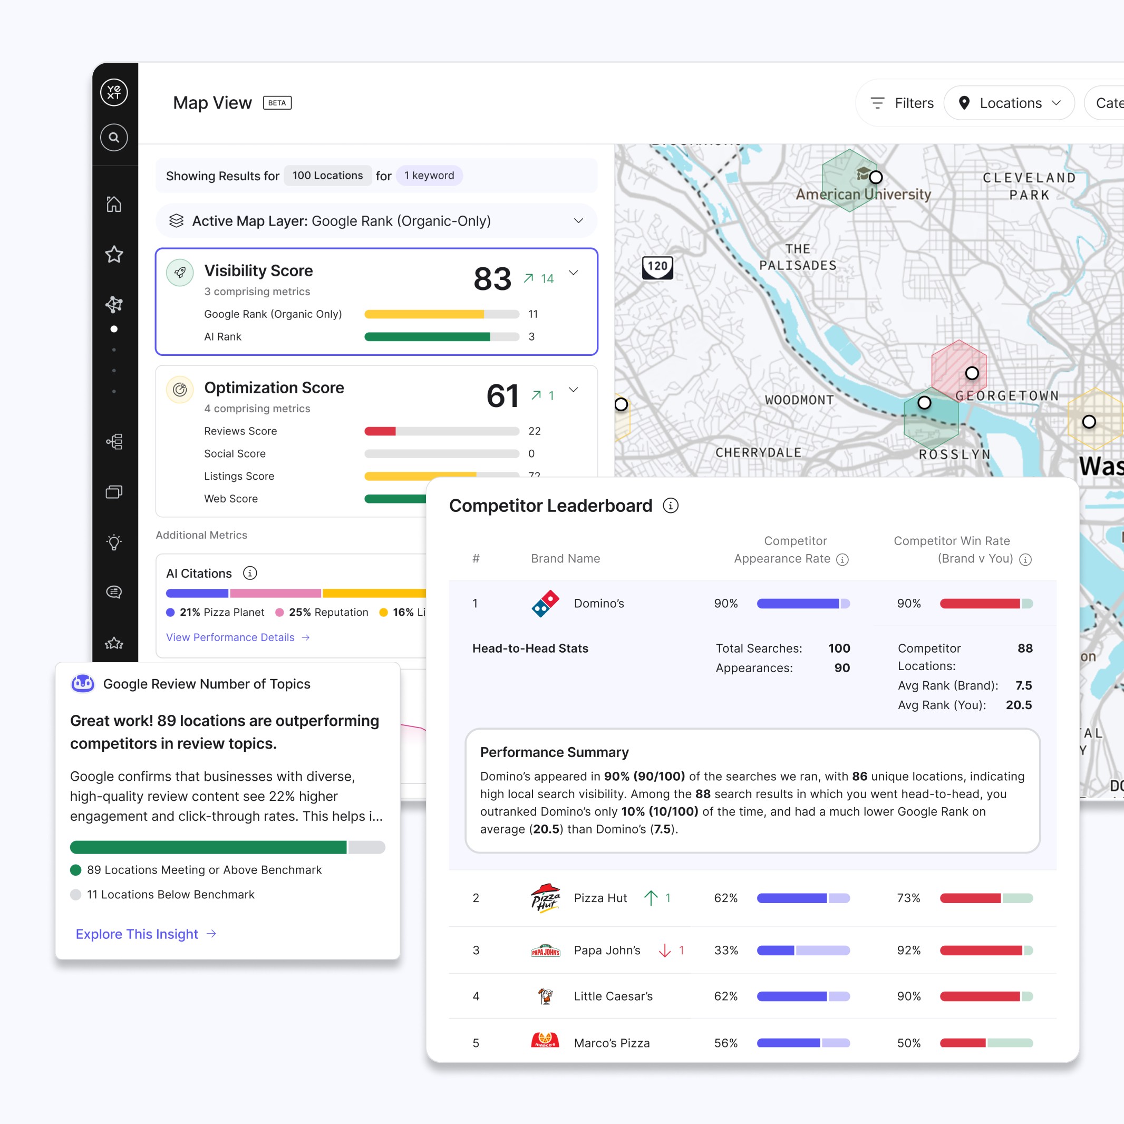The image size is (1124, 1124).
Task: Open the Locations dropdown
Action: [1009, 103]
